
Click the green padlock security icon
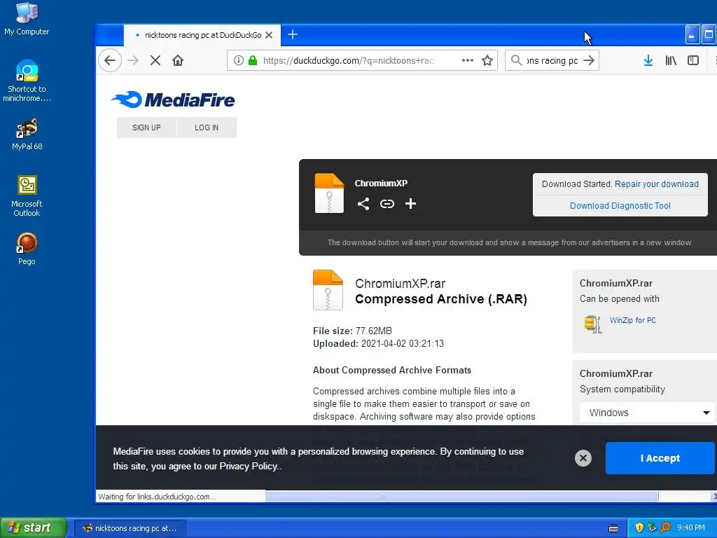252,60
